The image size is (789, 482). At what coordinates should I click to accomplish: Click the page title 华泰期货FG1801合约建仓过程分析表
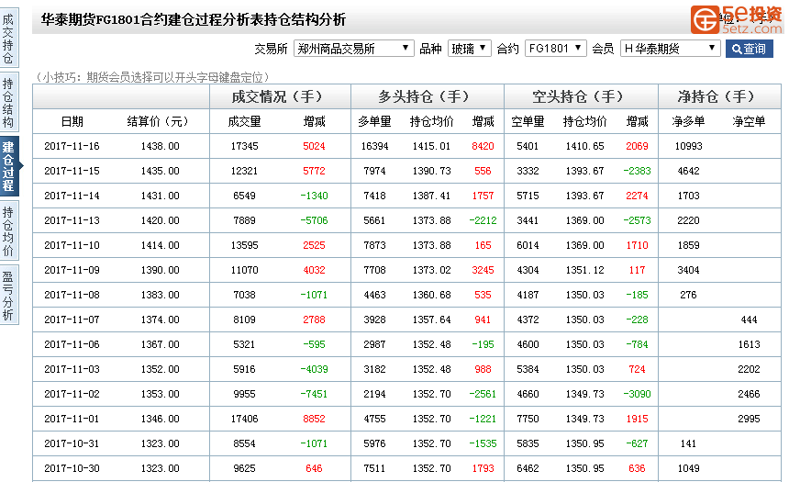click(x=160, y=19)
